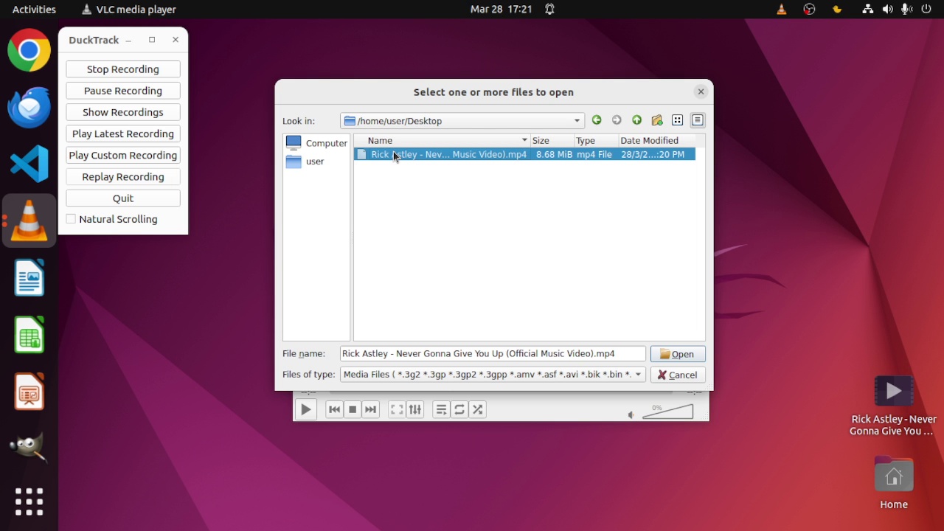Toggle VLC loop mode button
This screenshot has height=531, width=944.
click(459, 409)
